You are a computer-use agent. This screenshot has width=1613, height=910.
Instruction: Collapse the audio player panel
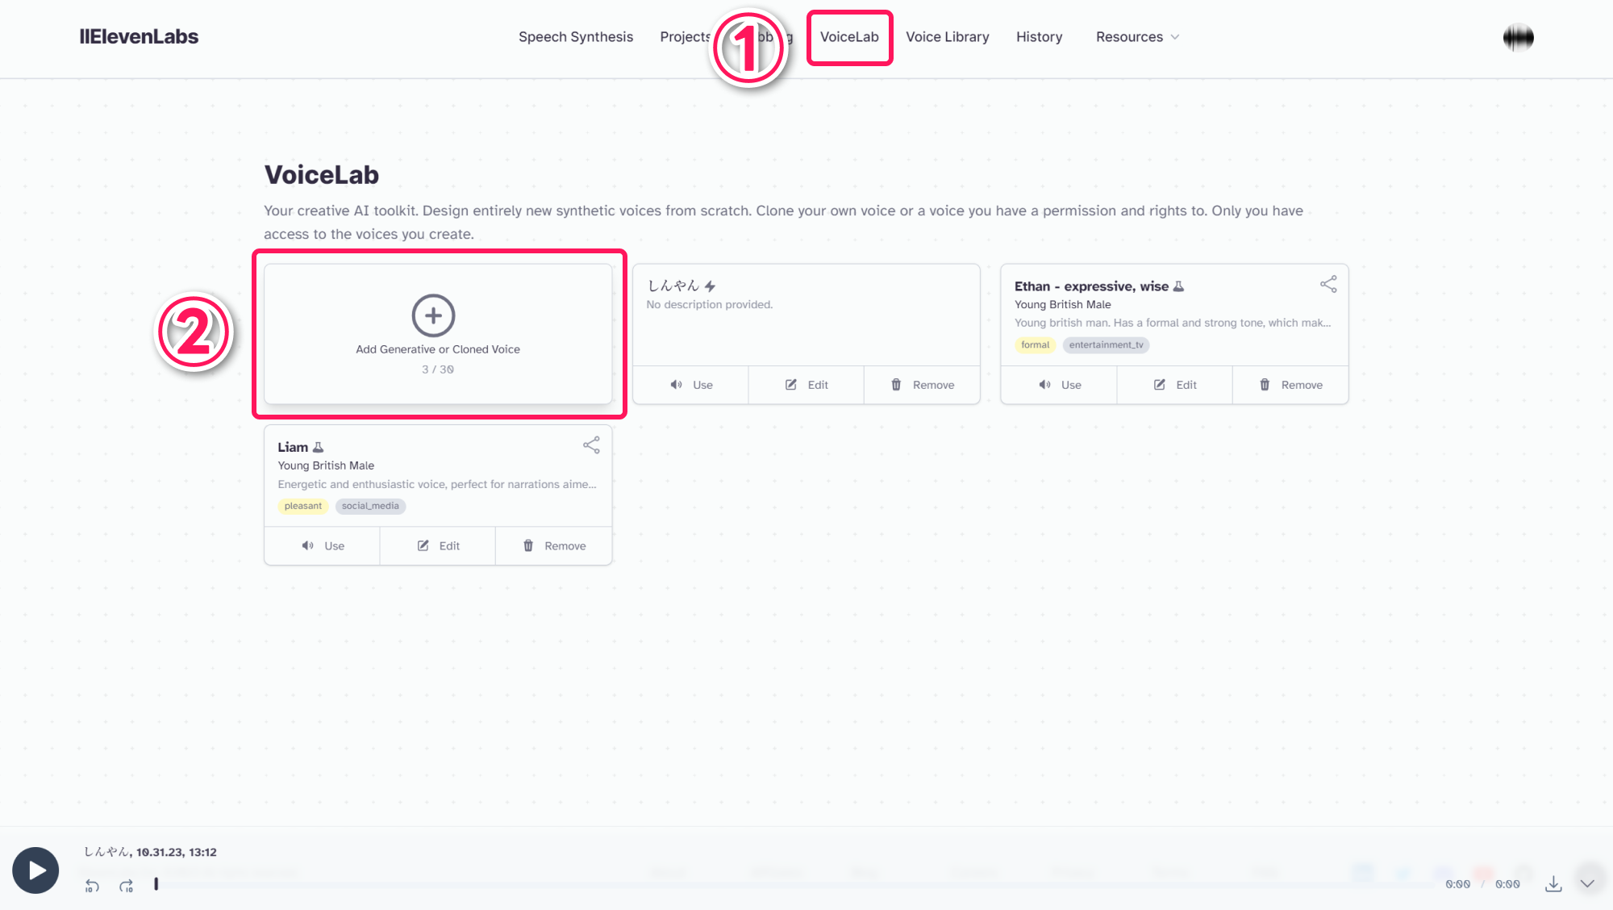pyautogui.click(x=1587, y=883)
